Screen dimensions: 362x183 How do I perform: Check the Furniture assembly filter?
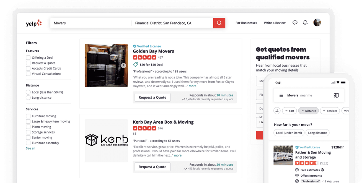tap(28, 143)
